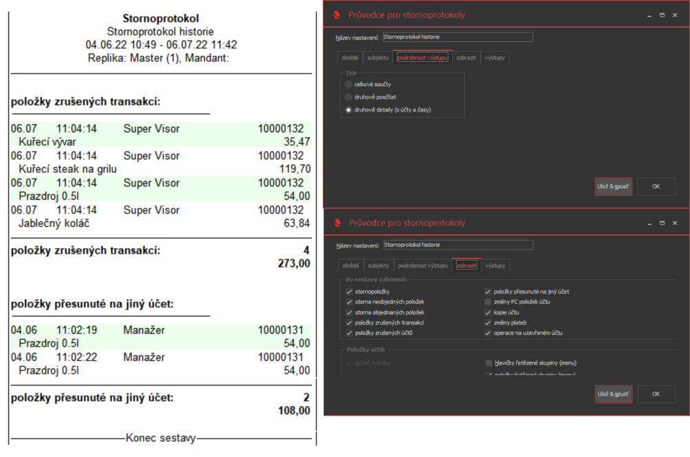
Task: Open 'výstupy' tab in upper wizard window
Action: [x=495, y=58]
